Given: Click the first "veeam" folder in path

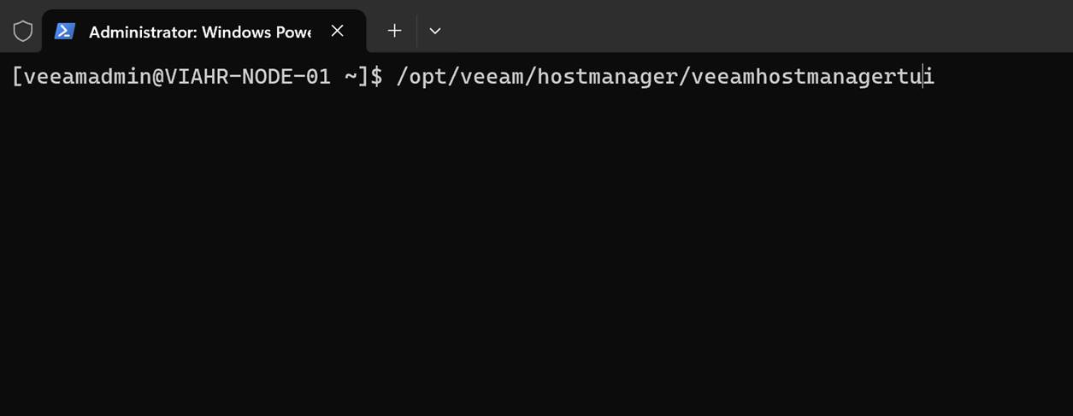Looking at the screenshot, I should pyautogui.click(x=492, y=77).
